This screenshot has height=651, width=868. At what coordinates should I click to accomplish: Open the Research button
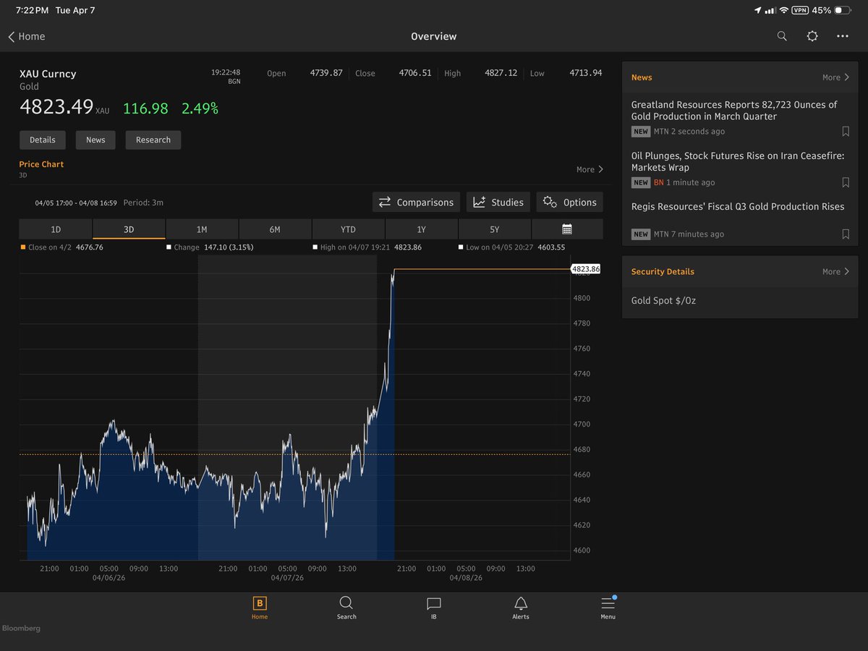click(x=153, y=140)
